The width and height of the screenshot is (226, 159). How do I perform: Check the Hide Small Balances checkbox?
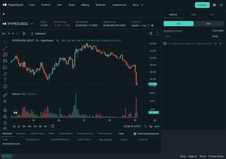[x=135, y=133]
